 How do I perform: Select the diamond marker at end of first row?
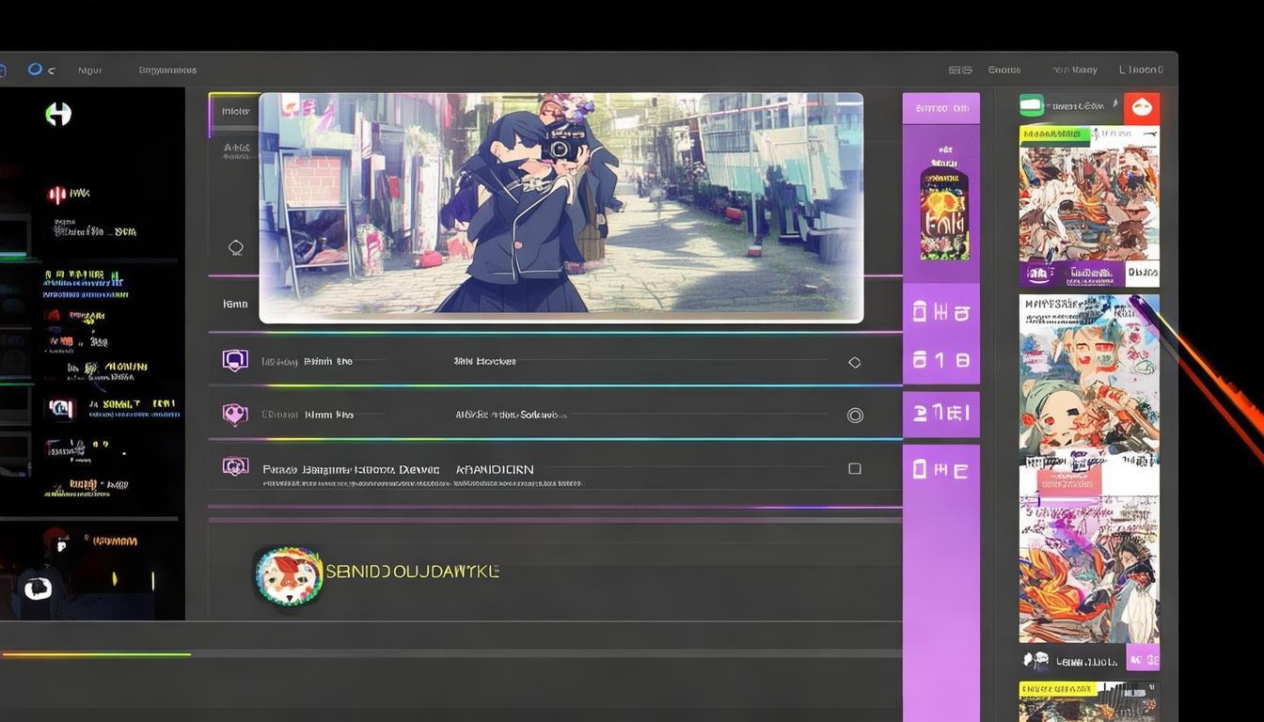[854, 362]
